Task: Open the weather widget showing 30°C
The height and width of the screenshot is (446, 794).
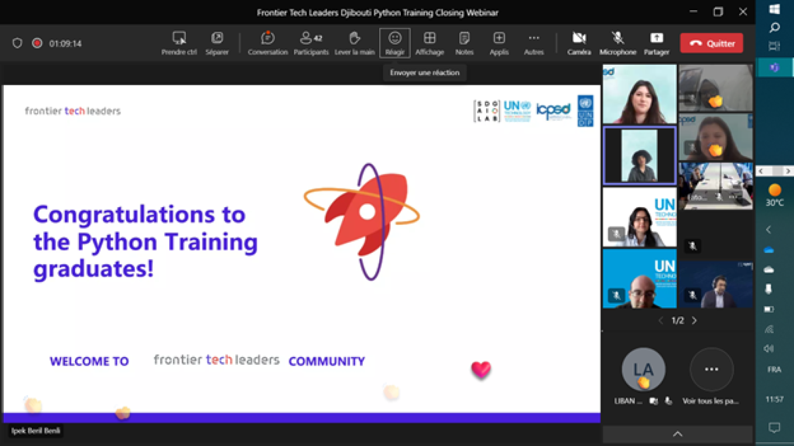Action: coord(774,195)
